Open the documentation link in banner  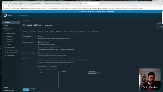(111, 11)
